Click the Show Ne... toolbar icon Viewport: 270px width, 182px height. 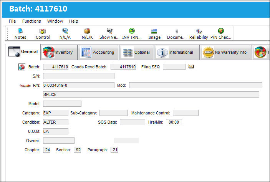click(109, 33)
